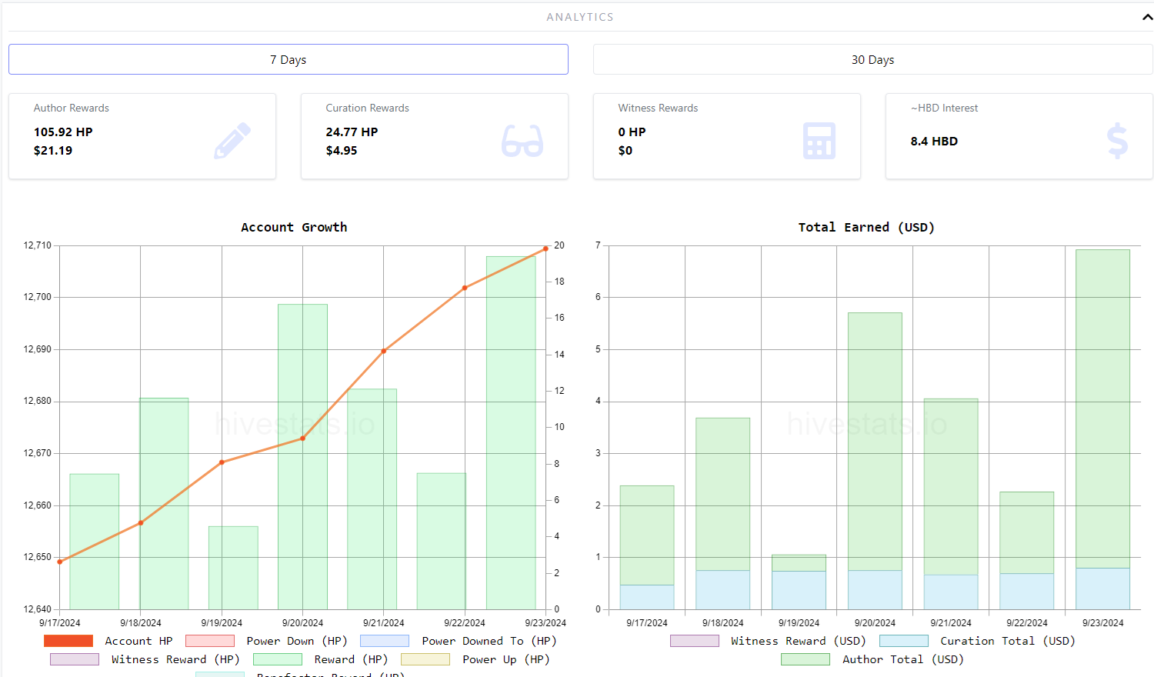Switch to the 7 Days tab
The height and width of the screenshot is (677, 1154).
point(288,59)
